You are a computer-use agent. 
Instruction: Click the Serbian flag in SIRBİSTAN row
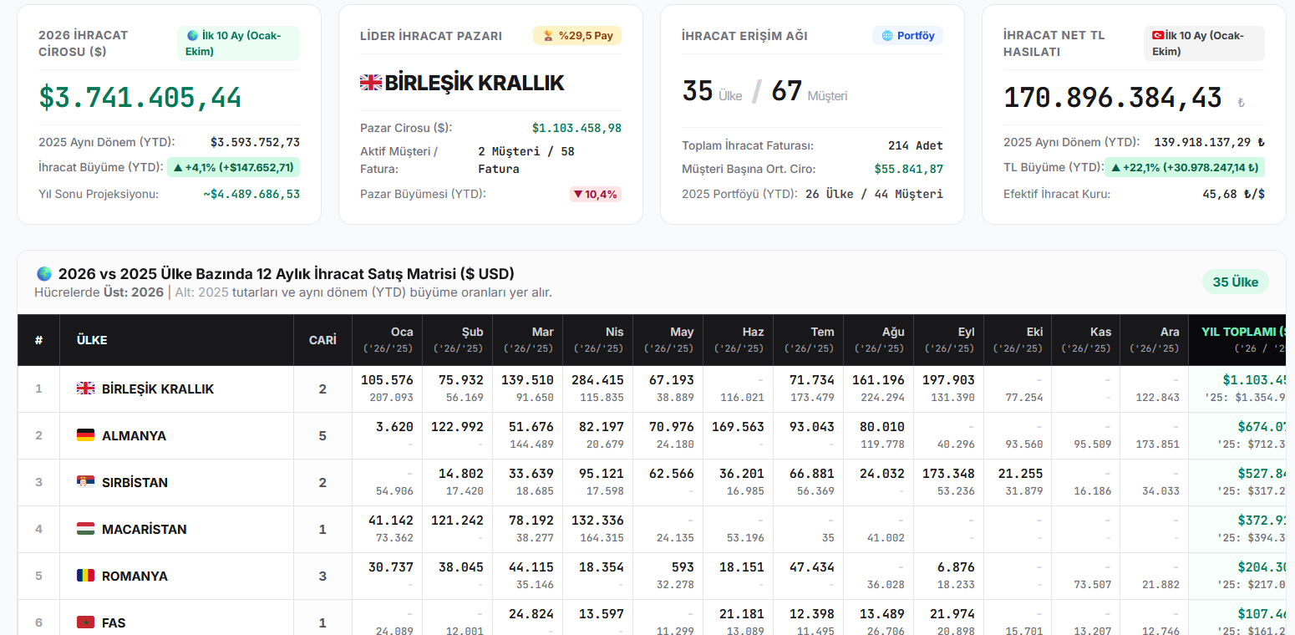[x=85, y=482]
